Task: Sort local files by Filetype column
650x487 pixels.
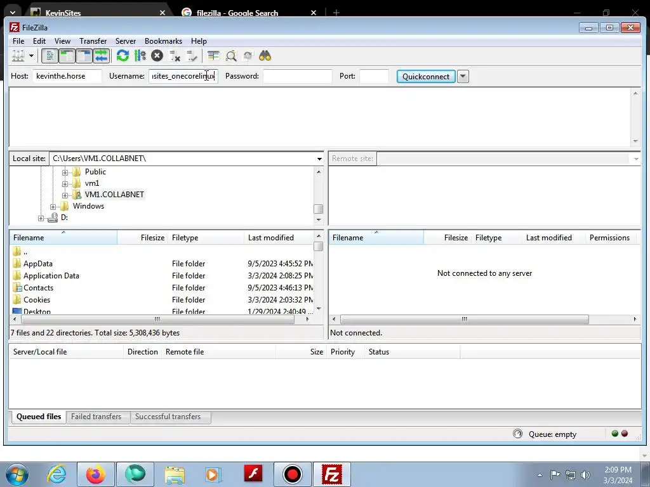Action: (206, 238)
